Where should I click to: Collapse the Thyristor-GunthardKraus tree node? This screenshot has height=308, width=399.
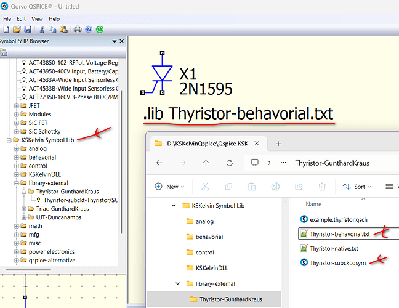(24, 192)
